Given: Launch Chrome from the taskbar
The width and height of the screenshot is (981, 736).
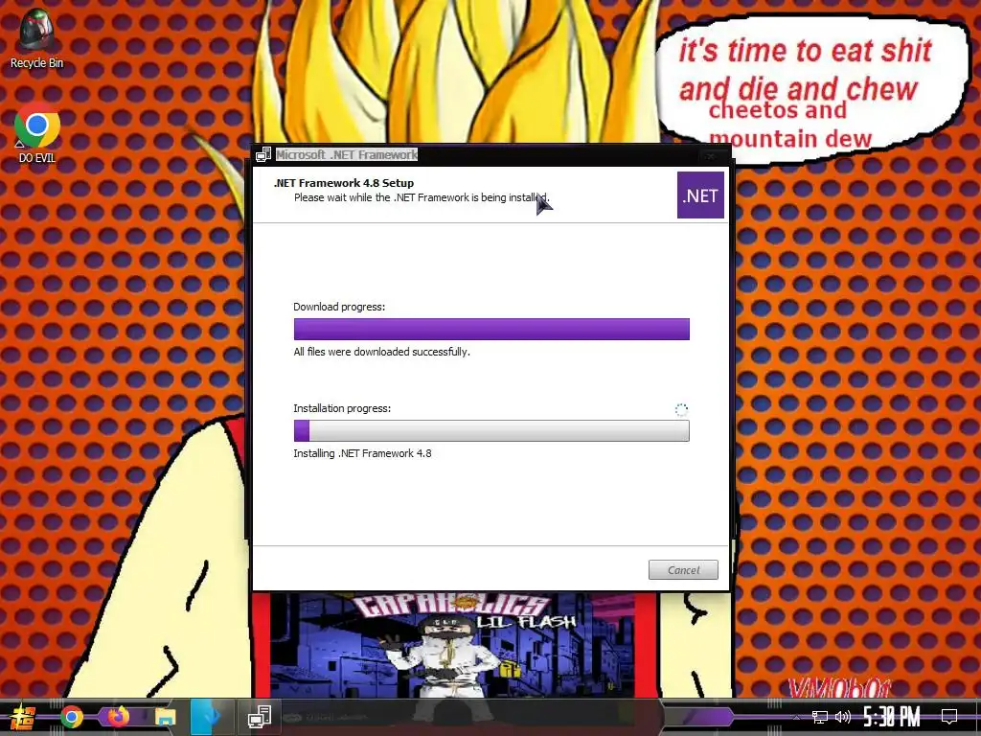Looking at the screenshot, I should (71, 717).
